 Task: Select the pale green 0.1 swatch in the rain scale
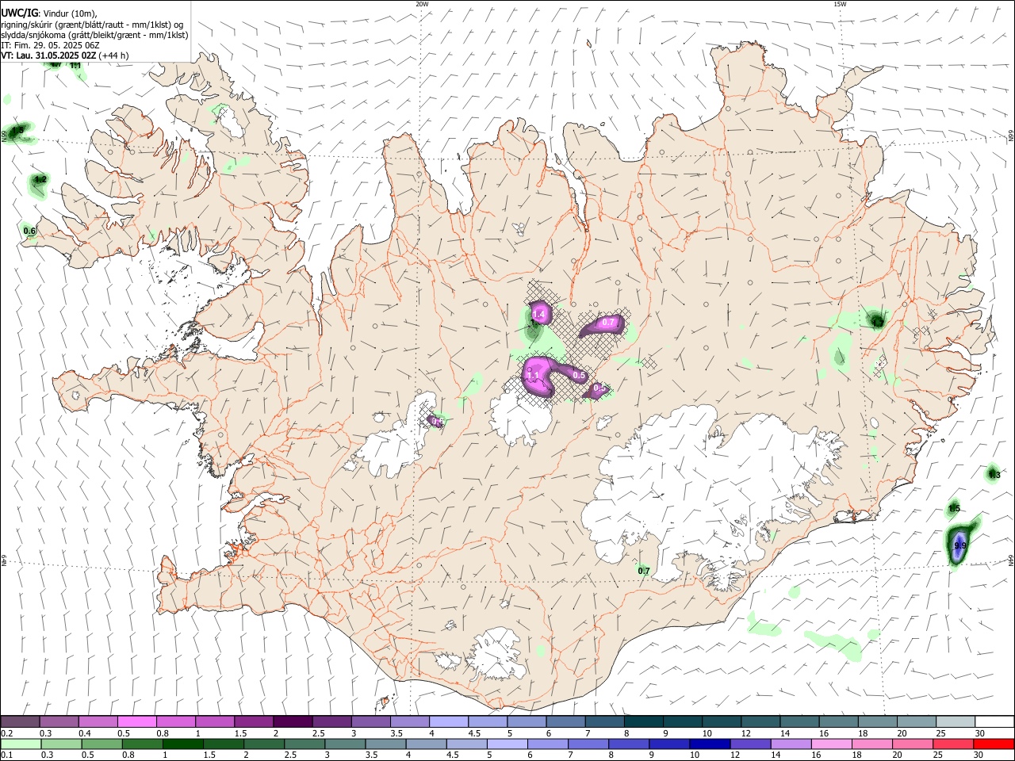point(21,744)
